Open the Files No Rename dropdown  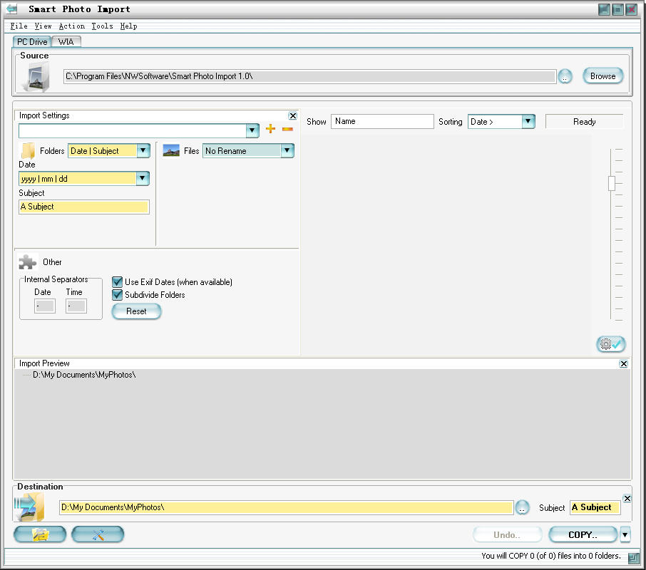tap(287, 150)
